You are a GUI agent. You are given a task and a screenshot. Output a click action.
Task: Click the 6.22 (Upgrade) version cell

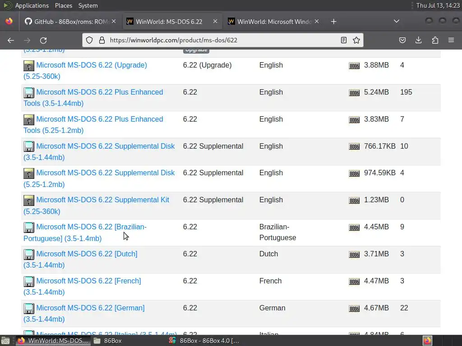pyautogui.click(x=207, y=65)
